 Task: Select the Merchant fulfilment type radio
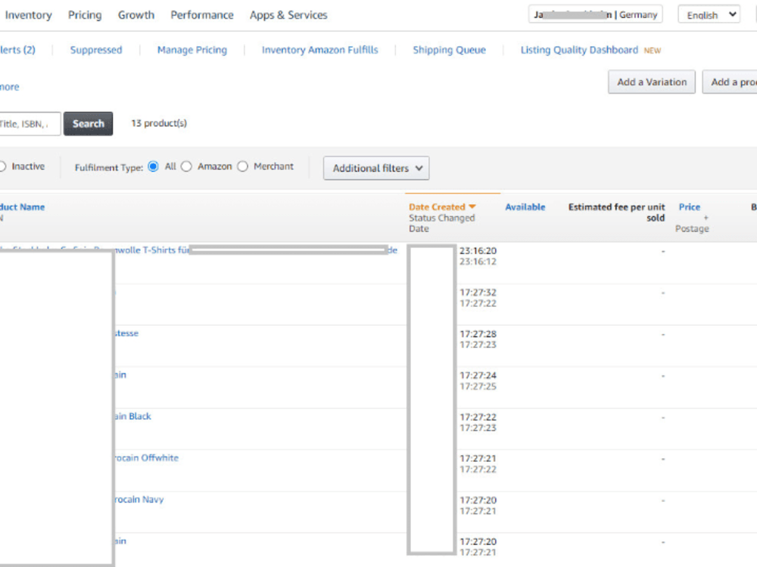(x=243, y=166)
